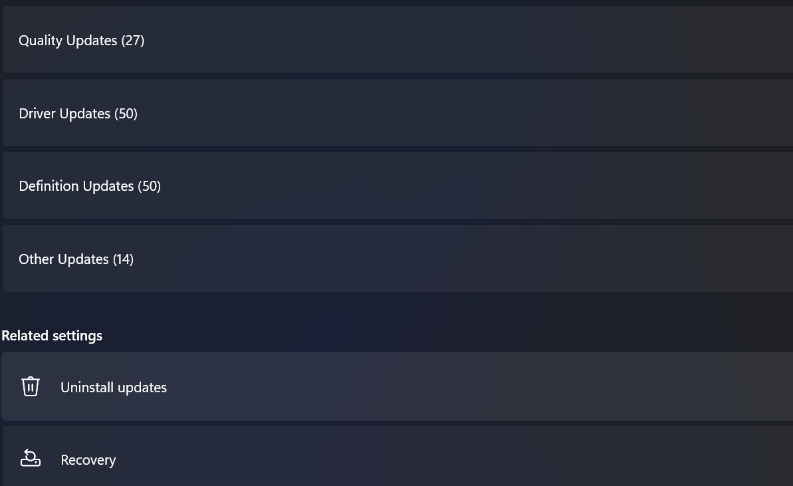The height and width of the screenshot is (486, 793).
Task: Open Recovery settings
Action: coord(399,459)
